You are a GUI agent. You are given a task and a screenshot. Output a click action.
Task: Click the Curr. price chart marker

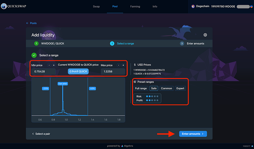click(63, 84)
